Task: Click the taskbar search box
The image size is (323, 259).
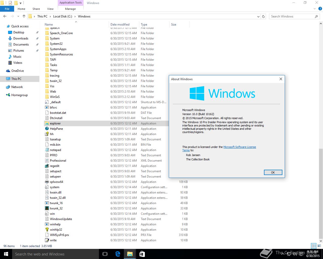Action: click(56, 254)
